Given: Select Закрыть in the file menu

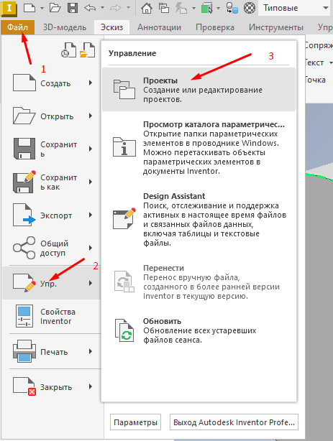Looking at the screenshot, I should pos(51,386).
